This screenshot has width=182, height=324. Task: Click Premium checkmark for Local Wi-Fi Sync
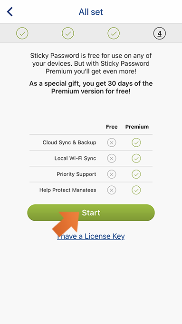click(x=136, y=159)
